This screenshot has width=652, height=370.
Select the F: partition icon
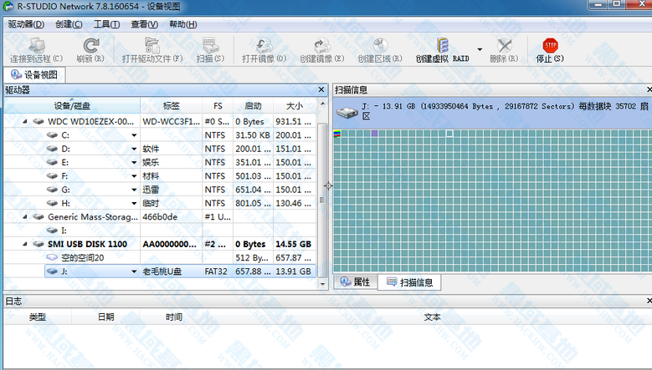[52, 176]
